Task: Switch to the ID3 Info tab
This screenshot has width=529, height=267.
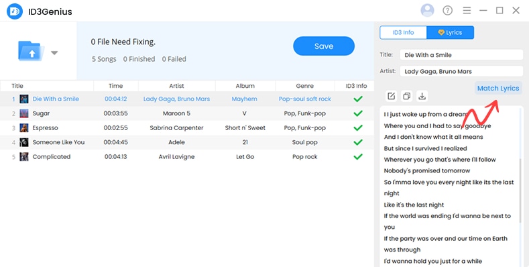Action: point(403,32)
